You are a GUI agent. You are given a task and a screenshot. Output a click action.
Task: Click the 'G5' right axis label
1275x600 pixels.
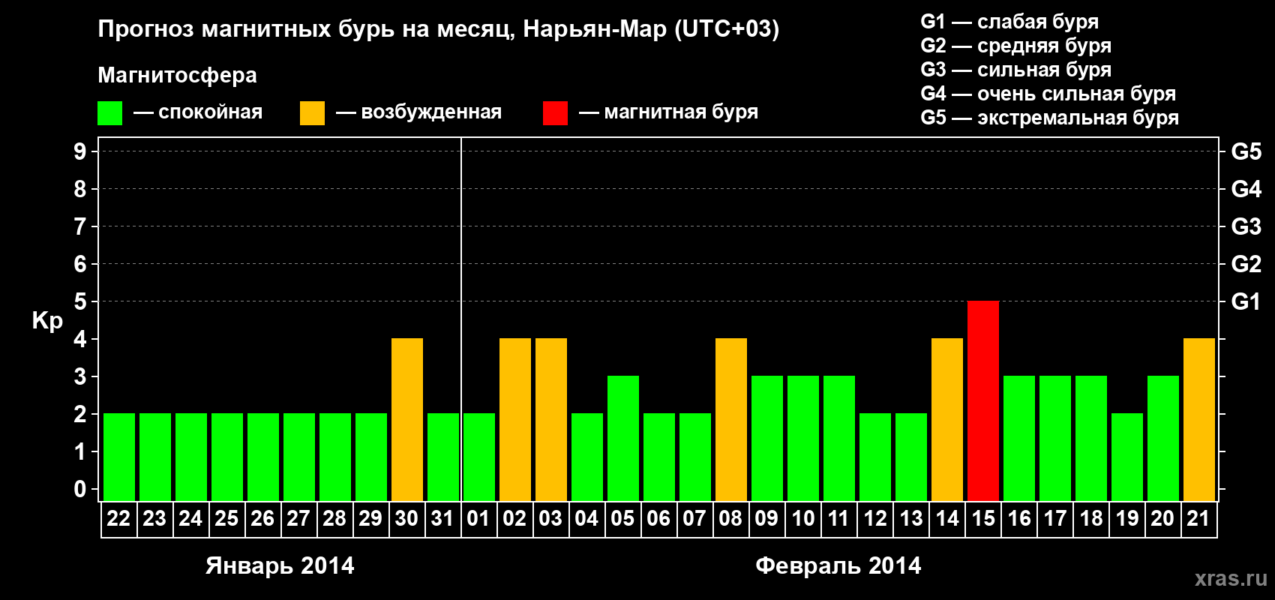(1246, 151)
